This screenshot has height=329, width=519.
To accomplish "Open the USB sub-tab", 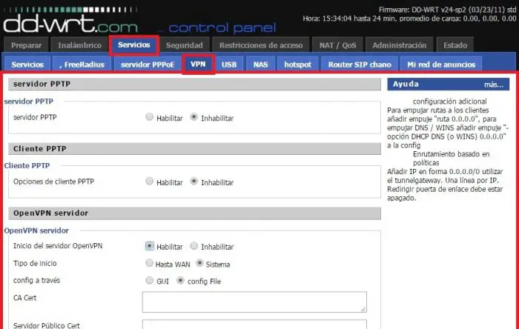I will click(x=229, y=64).
